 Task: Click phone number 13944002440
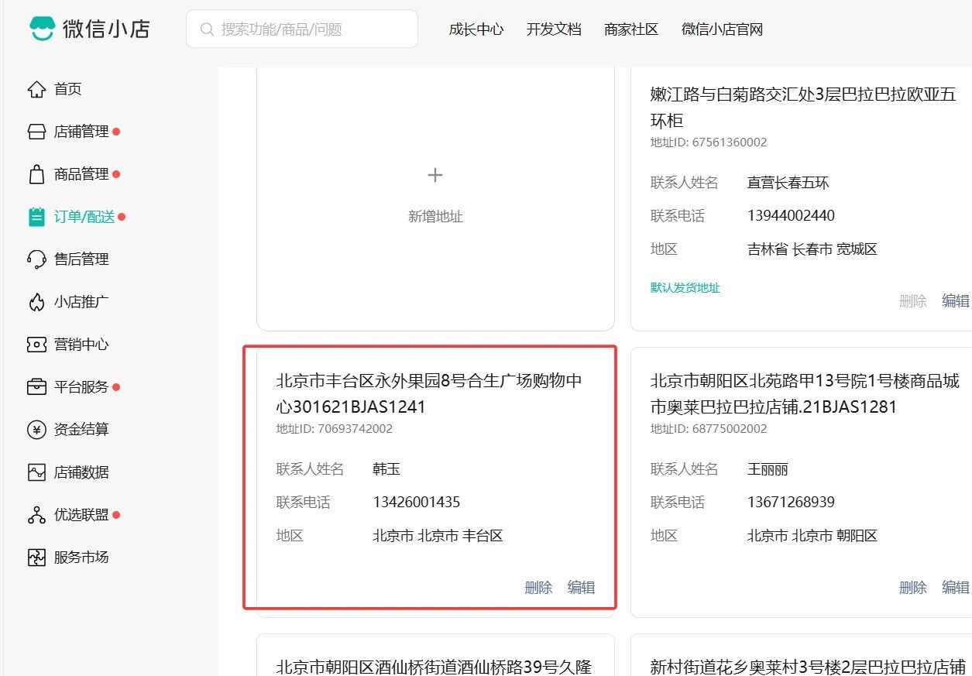791,216
